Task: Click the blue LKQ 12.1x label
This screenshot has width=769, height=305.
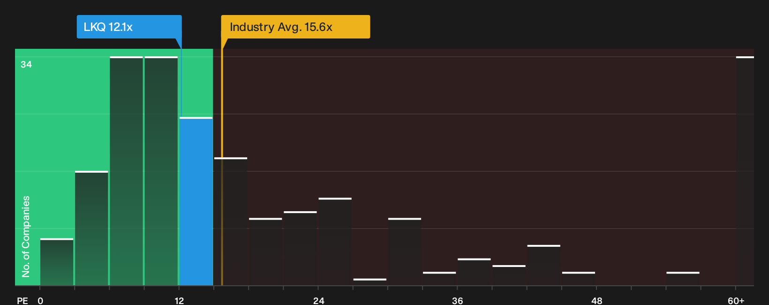Action: pyautogui.click(x=129, y=27)
